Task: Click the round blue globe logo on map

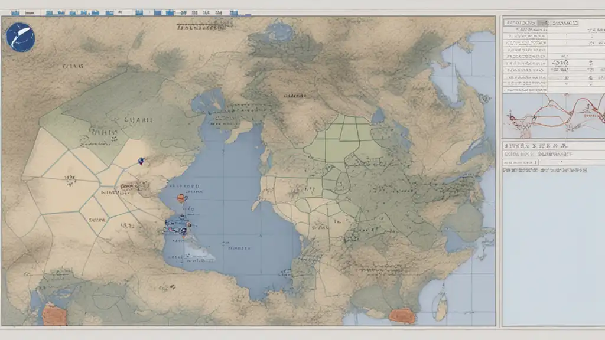Action: click(21, 37)
